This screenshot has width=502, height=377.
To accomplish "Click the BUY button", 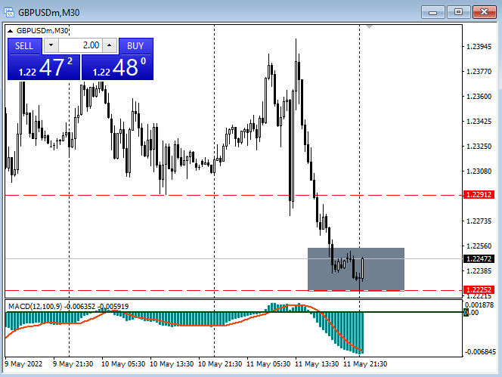I will coord(136,46).
